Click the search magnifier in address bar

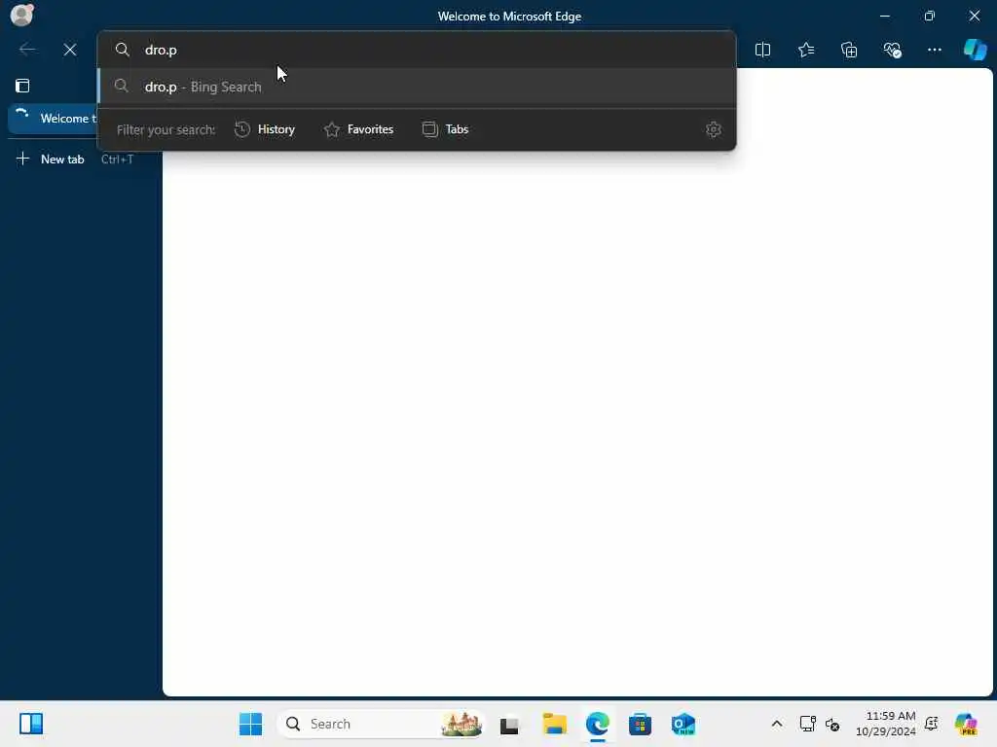coord(122,50)
